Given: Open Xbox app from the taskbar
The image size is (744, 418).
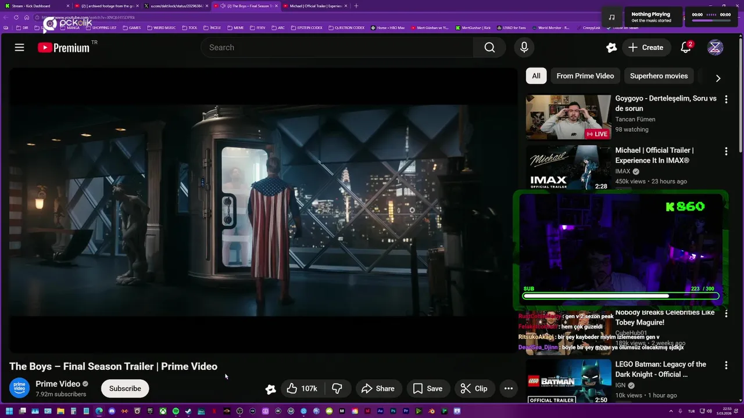Looking at the screenshot, I should coord(163,411).
